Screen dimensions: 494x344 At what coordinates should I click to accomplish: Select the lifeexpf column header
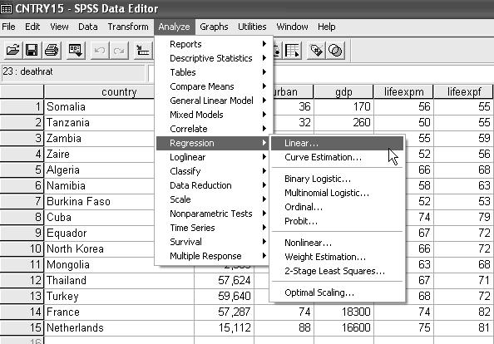[463, 92]
